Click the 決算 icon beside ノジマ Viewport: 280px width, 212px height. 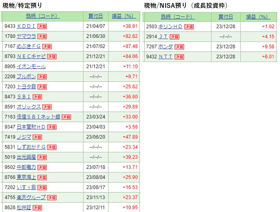(x=37, y=137)
